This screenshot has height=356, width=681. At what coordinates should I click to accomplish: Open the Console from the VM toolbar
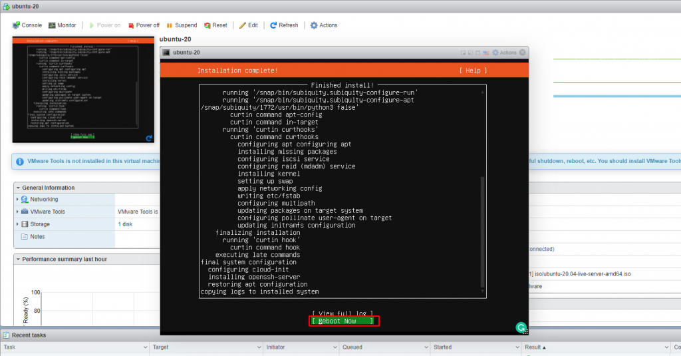click(27, 25)
